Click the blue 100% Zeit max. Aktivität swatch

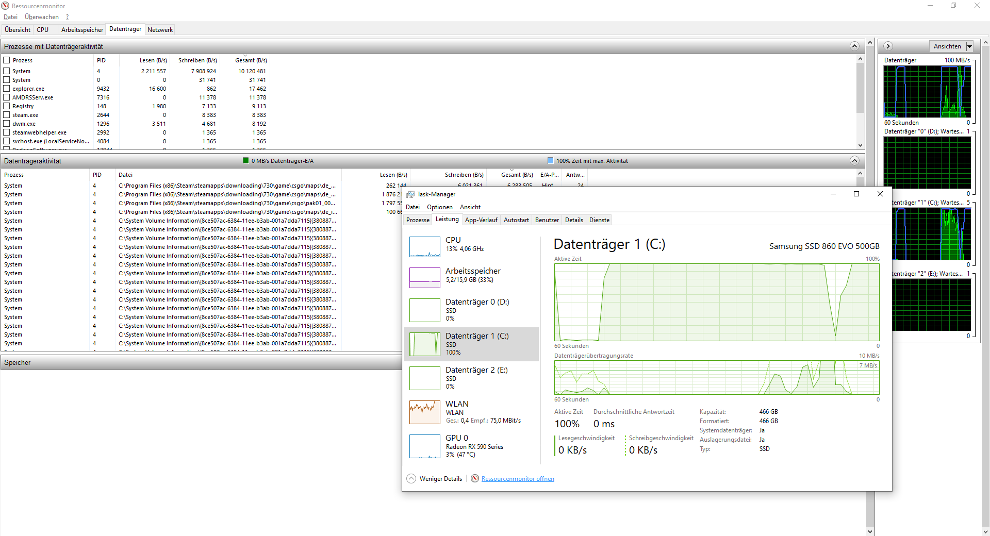click(550, 161)
